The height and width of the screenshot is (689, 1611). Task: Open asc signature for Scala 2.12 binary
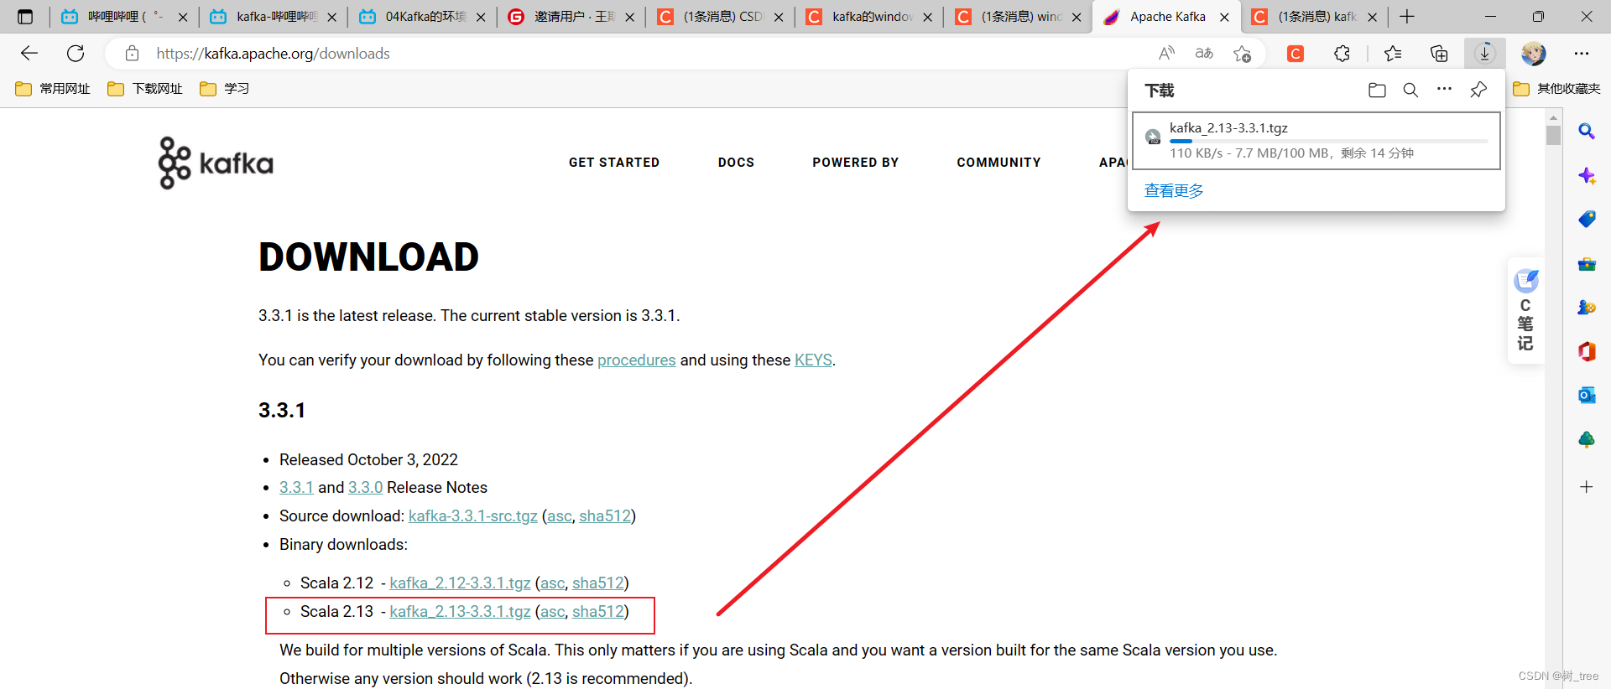[552, 583]
